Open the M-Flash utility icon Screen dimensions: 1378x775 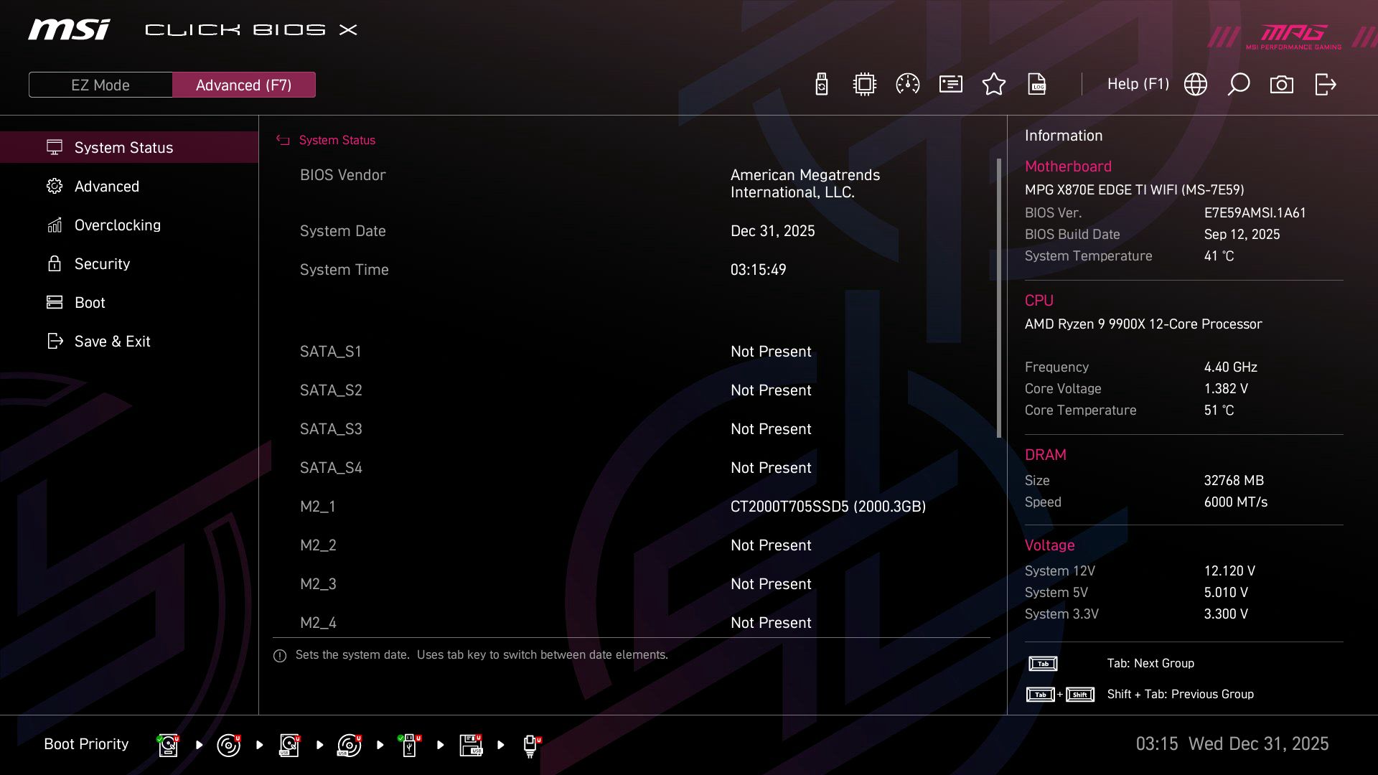click(x=821, y=84)
